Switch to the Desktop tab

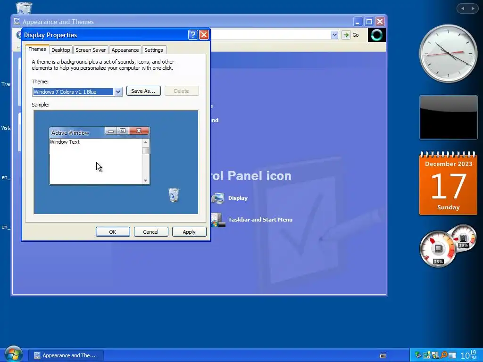tap(61, 50)
